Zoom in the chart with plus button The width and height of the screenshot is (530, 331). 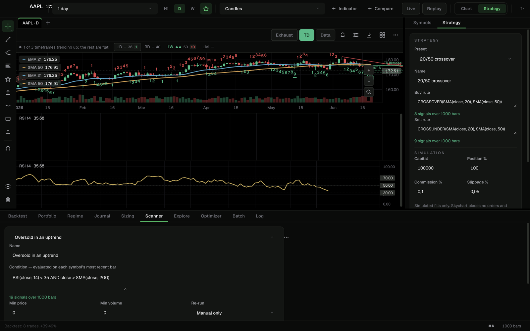point(369,70)
